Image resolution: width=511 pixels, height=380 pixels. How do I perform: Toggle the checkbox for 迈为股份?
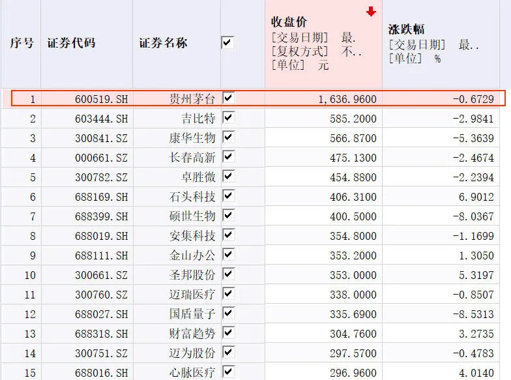pyautogui.click(x=228, y=352)
